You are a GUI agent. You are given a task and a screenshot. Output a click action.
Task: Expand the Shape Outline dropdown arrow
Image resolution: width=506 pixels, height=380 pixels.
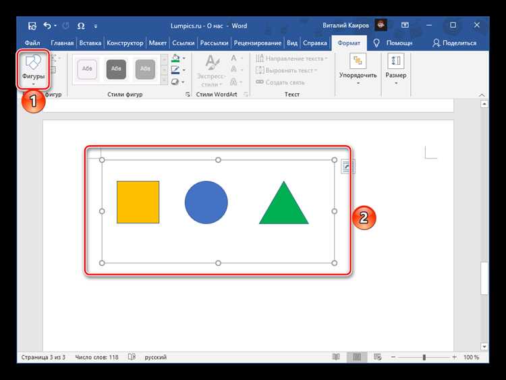tap(184, 70)
